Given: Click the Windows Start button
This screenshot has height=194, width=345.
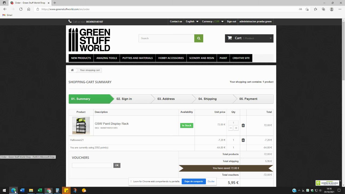Looking at the screenshot, I should tap(4, 190).
